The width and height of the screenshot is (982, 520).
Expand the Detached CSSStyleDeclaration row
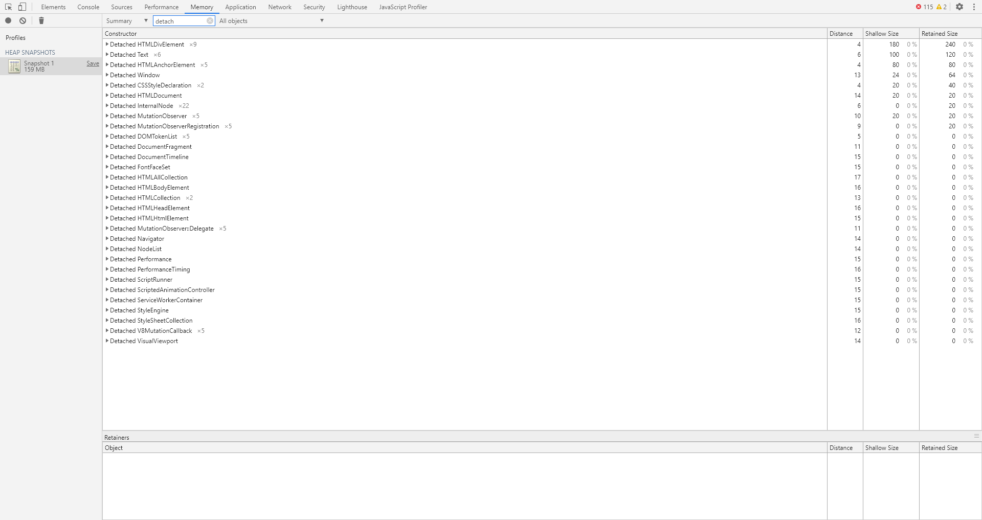107,85
